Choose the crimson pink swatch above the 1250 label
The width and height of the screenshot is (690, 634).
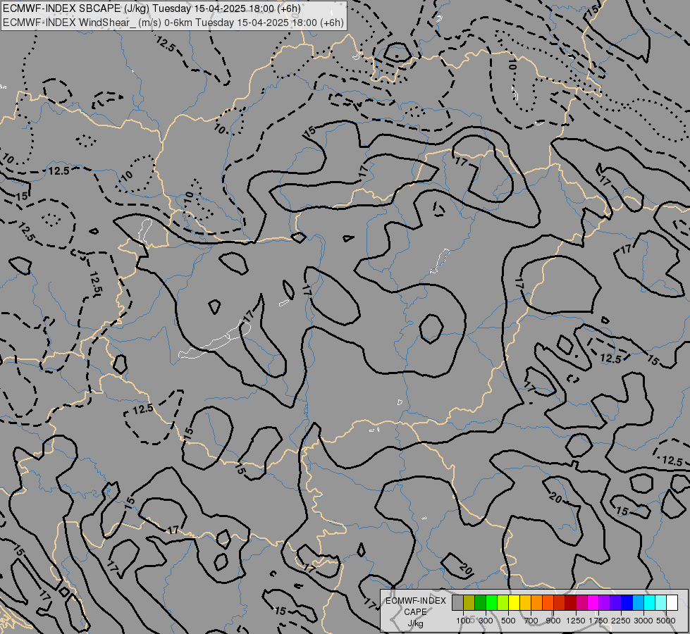click(x=581, y=603)
